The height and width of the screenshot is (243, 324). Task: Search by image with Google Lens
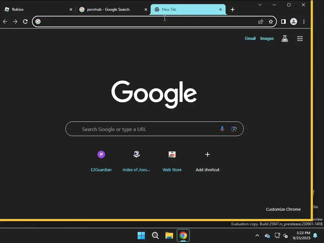click(234, 129)
